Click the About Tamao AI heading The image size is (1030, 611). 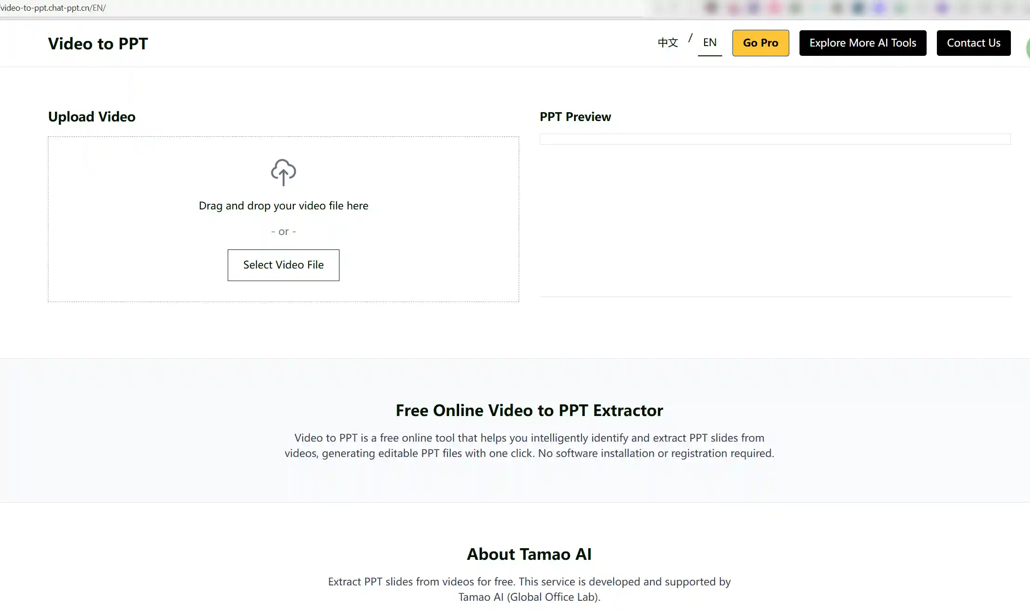[529, 554]
